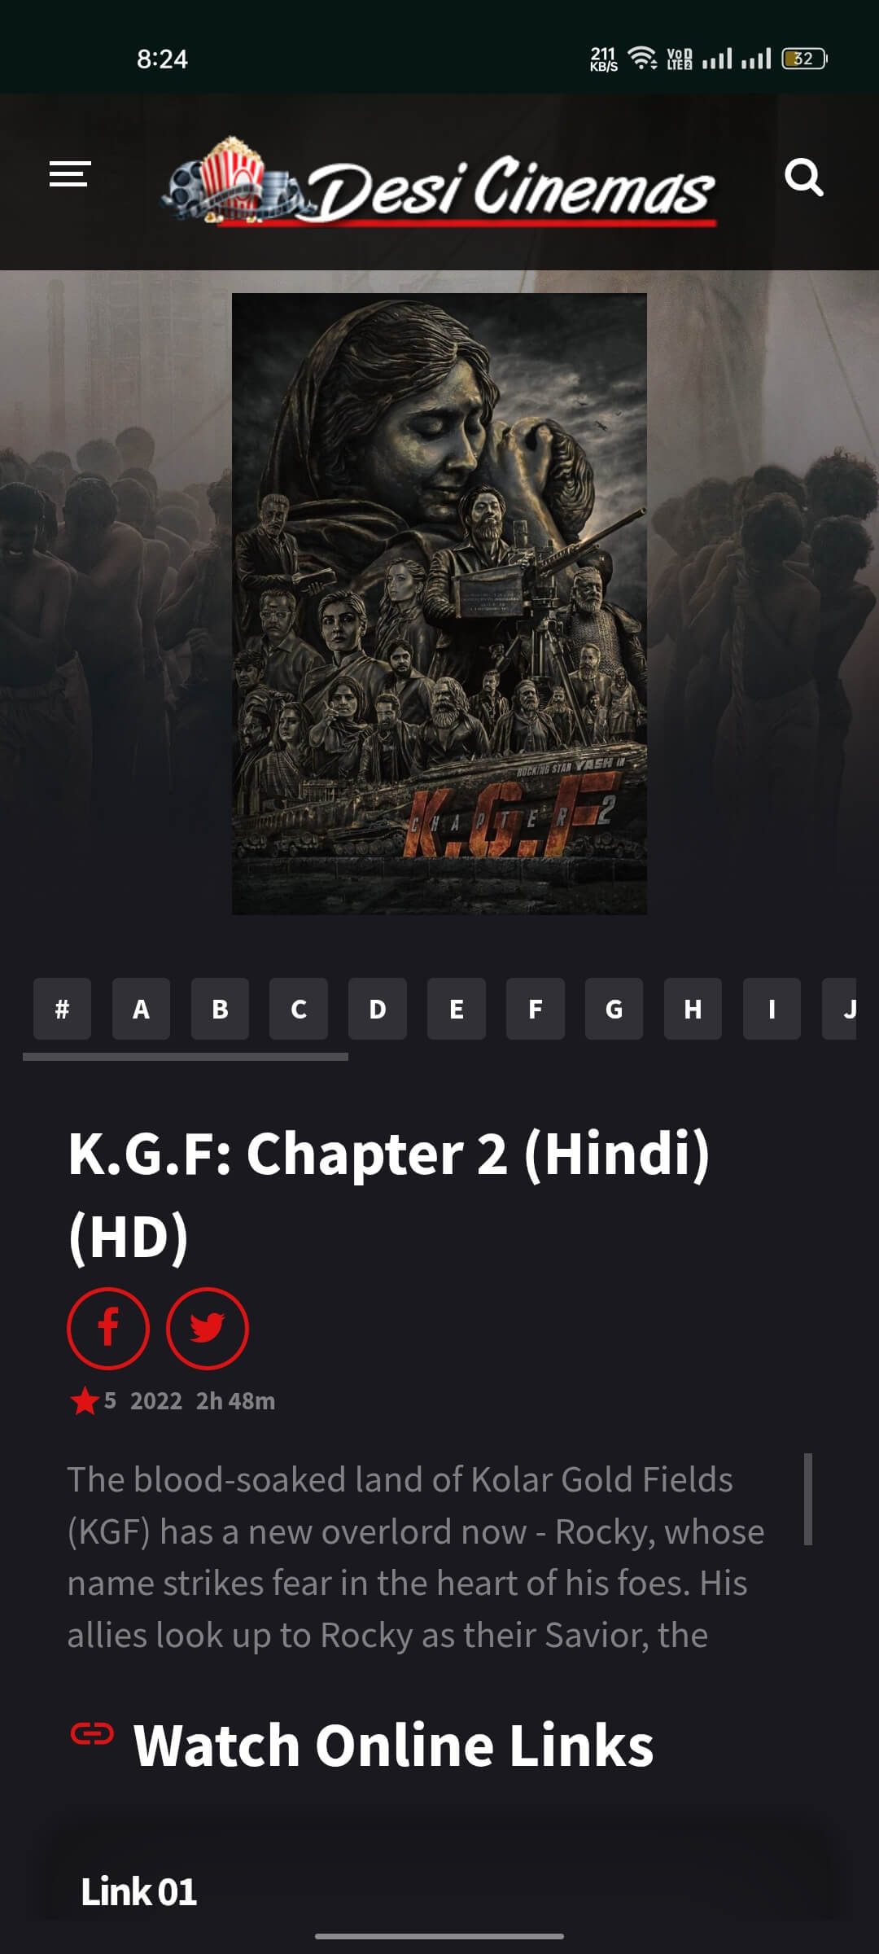Open Link 01 watch link

tap(138, 1891)
